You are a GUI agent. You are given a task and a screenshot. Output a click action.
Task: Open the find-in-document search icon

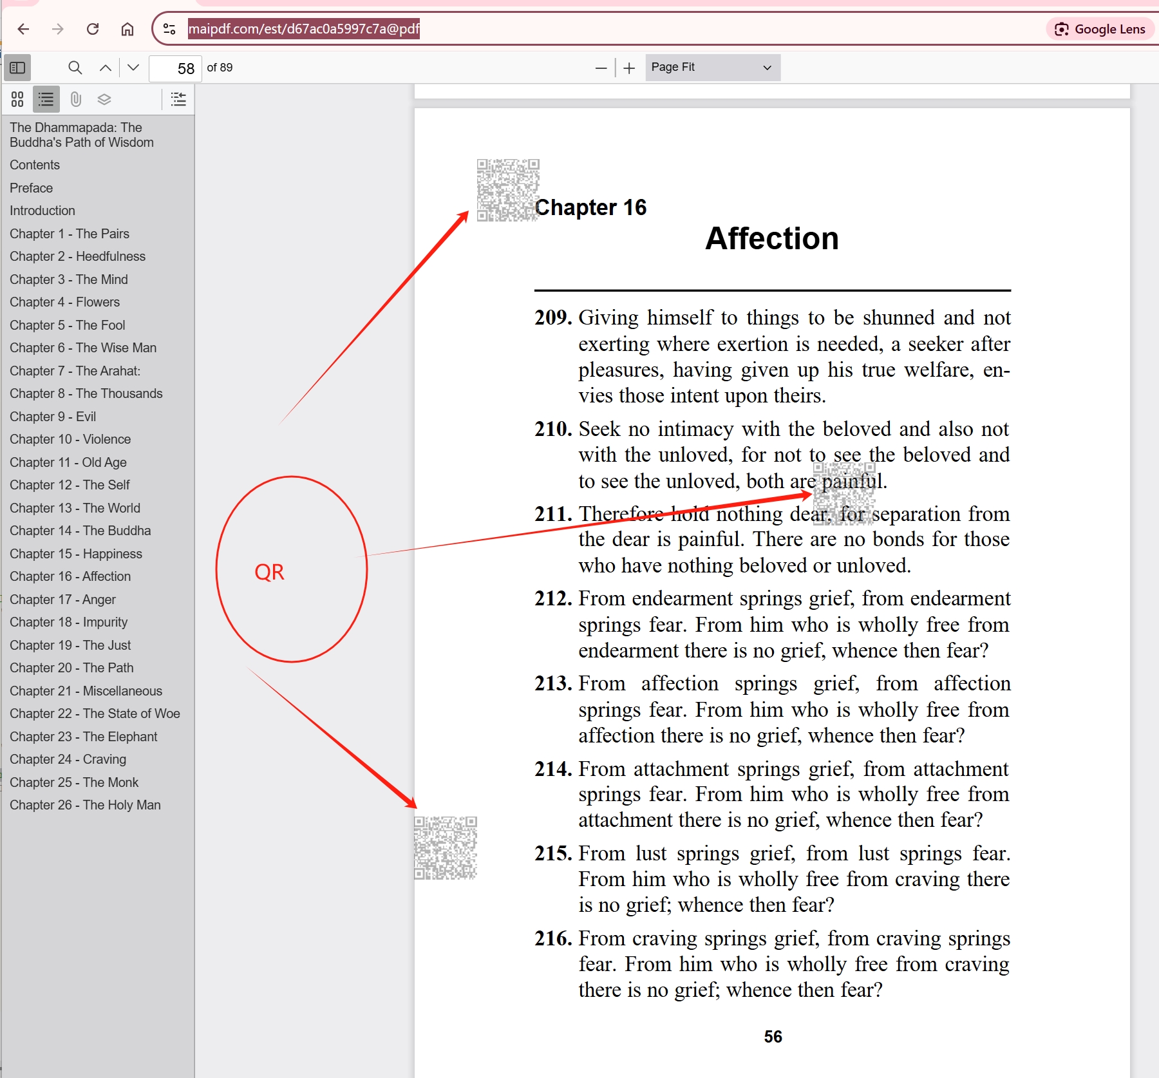coord(75,68)
